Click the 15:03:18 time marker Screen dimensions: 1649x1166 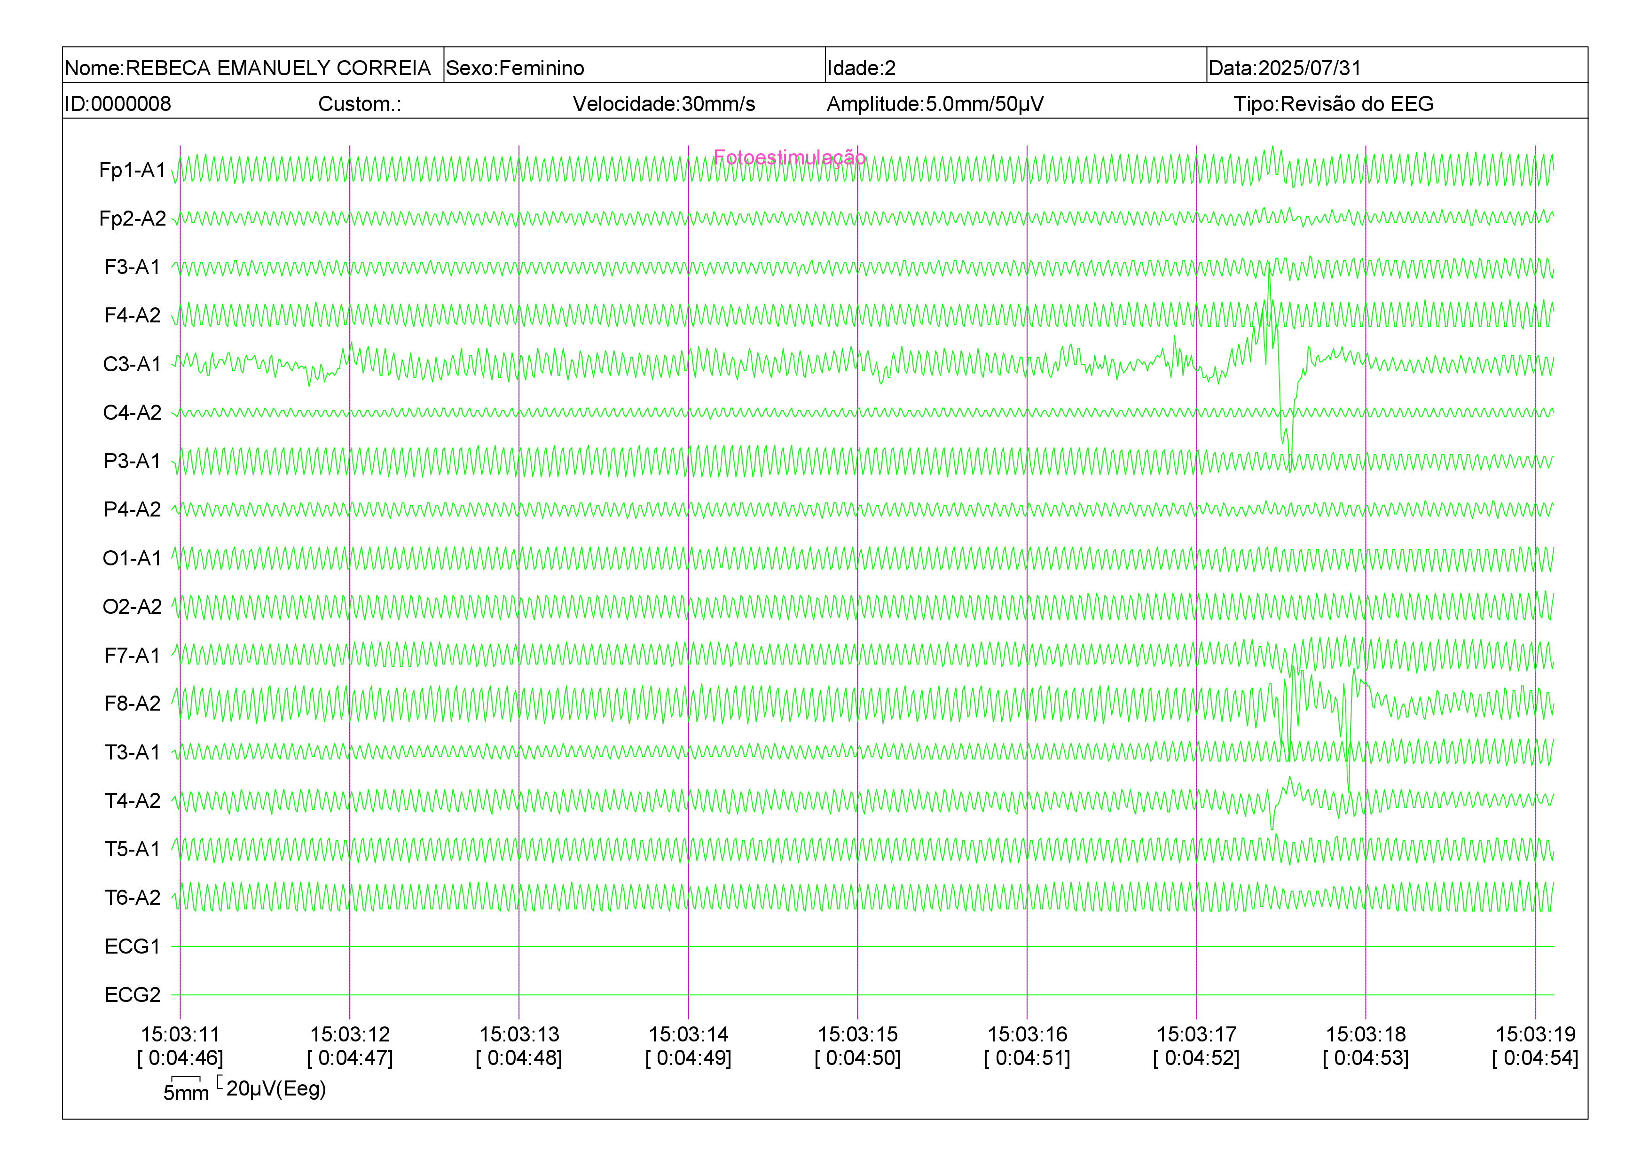click(x=1366, y=1034)
